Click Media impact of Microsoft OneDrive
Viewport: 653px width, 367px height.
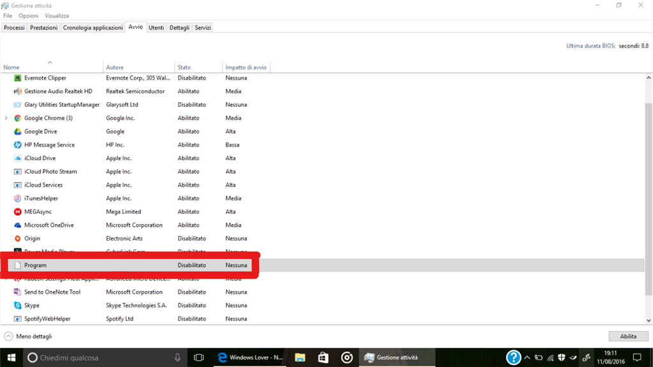point(233,225)
